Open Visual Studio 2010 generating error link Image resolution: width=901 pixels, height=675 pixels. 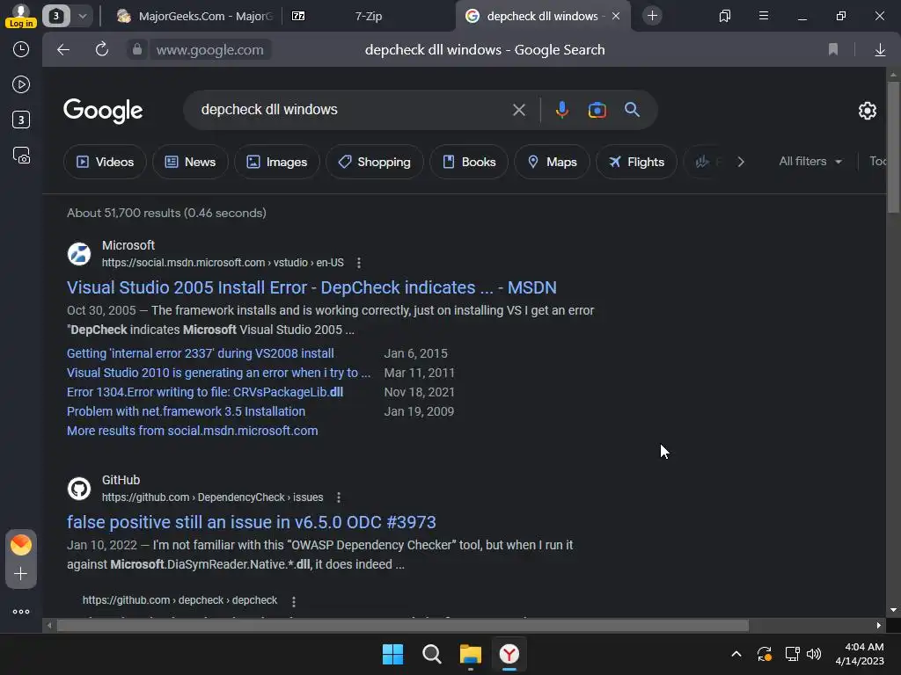pos(218,373)
